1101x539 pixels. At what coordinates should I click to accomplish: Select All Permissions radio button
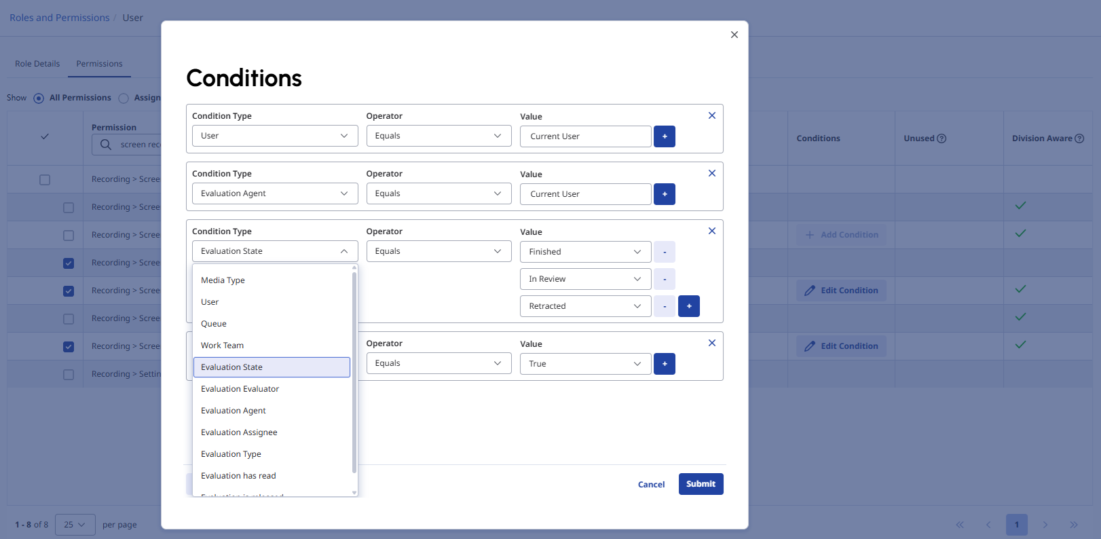pos(39,98)
